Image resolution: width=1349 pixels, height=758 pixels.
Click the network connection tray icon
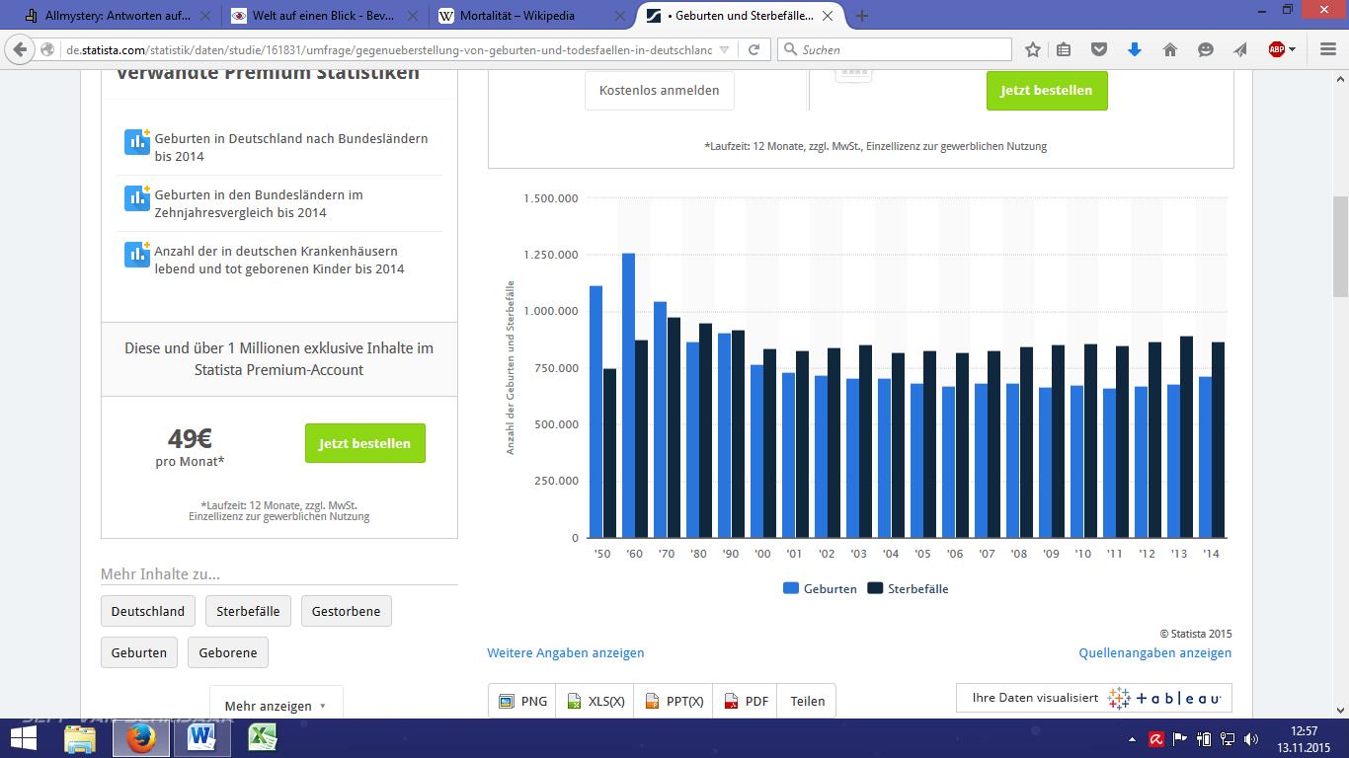click(x=1228, y=738)
